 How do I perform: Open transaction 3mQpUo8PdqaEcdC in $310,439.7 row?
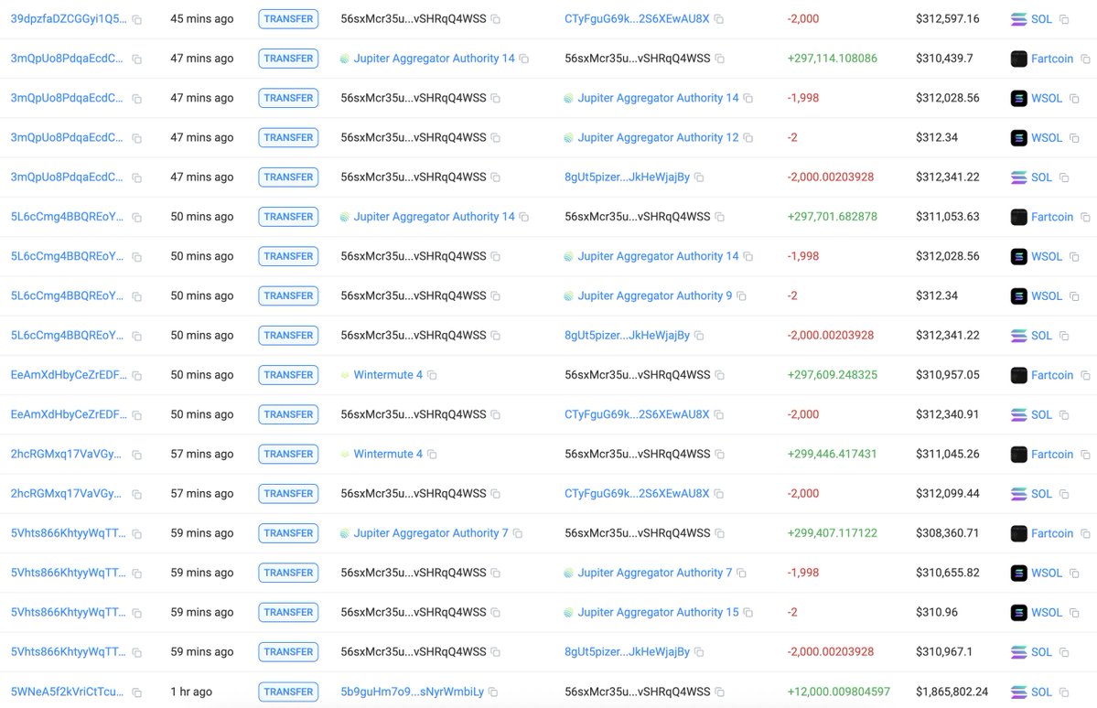point(67,58)
